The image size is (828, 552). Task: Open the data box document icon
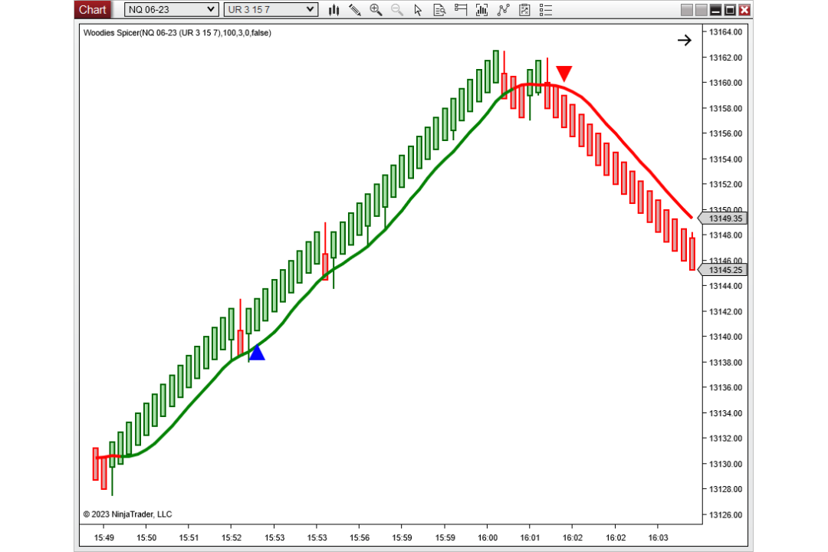click(x=439, y=10)
